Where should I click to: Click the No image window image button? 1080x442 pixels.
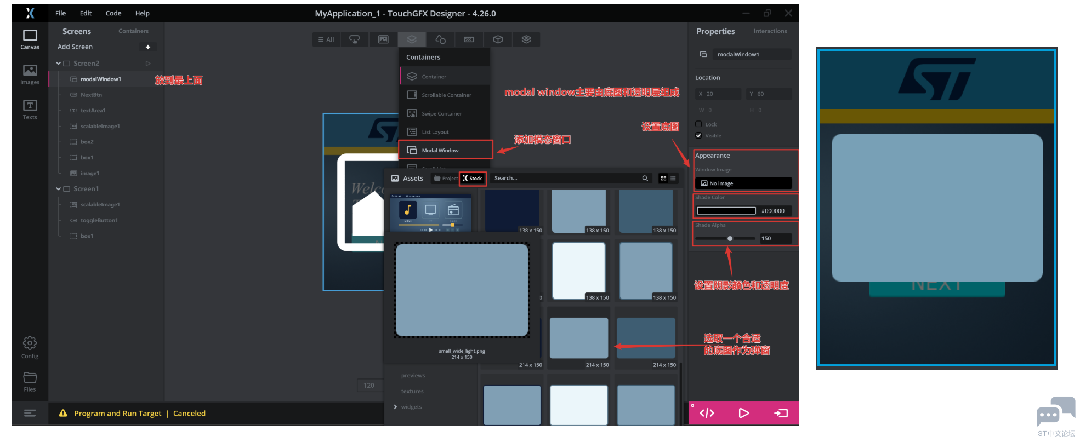743,183
